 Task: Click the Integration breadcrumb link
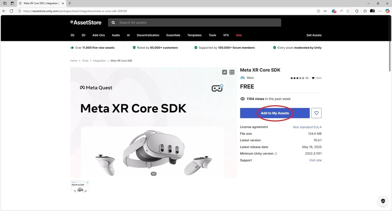tap(99, 61)
